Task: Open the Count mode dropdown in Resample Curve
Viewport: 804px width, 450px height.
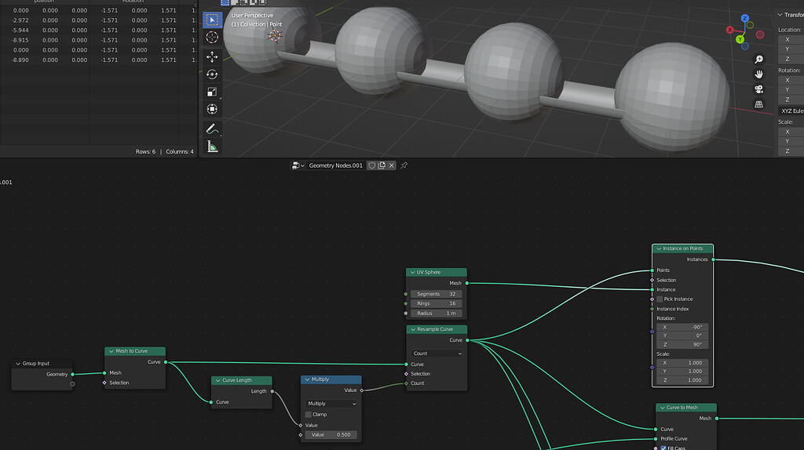Action: 437,354
